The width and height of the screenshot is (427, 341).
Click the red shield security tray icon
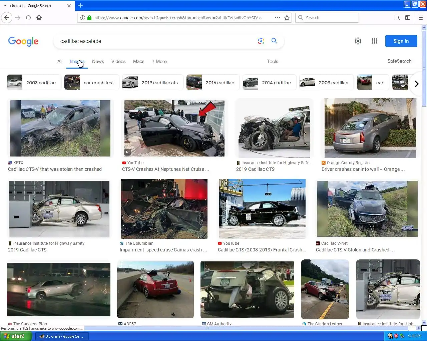coord(396,336)
